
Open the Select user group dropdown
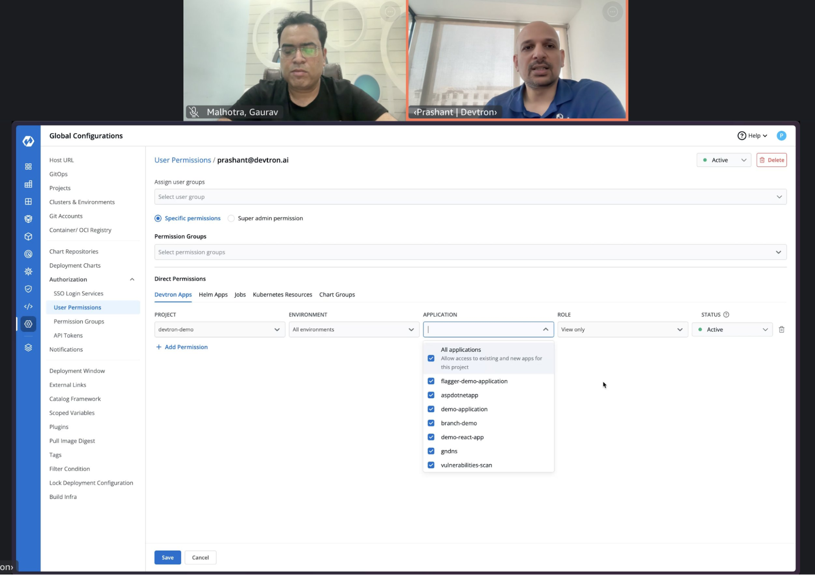pos(470,197)
